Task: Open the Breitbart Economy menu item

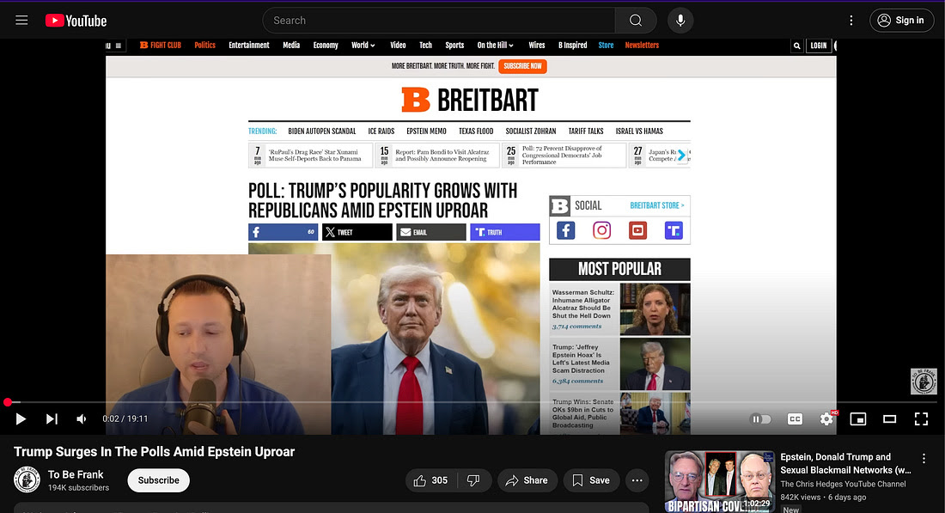Action: [326, 46]
